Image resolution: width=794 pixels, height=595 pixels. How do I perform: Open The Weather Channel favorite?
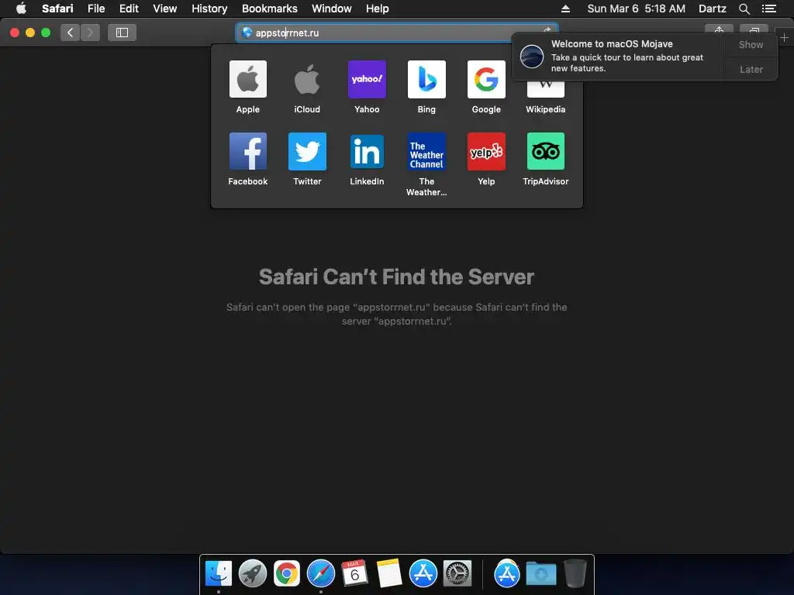(x=426, y=151)
